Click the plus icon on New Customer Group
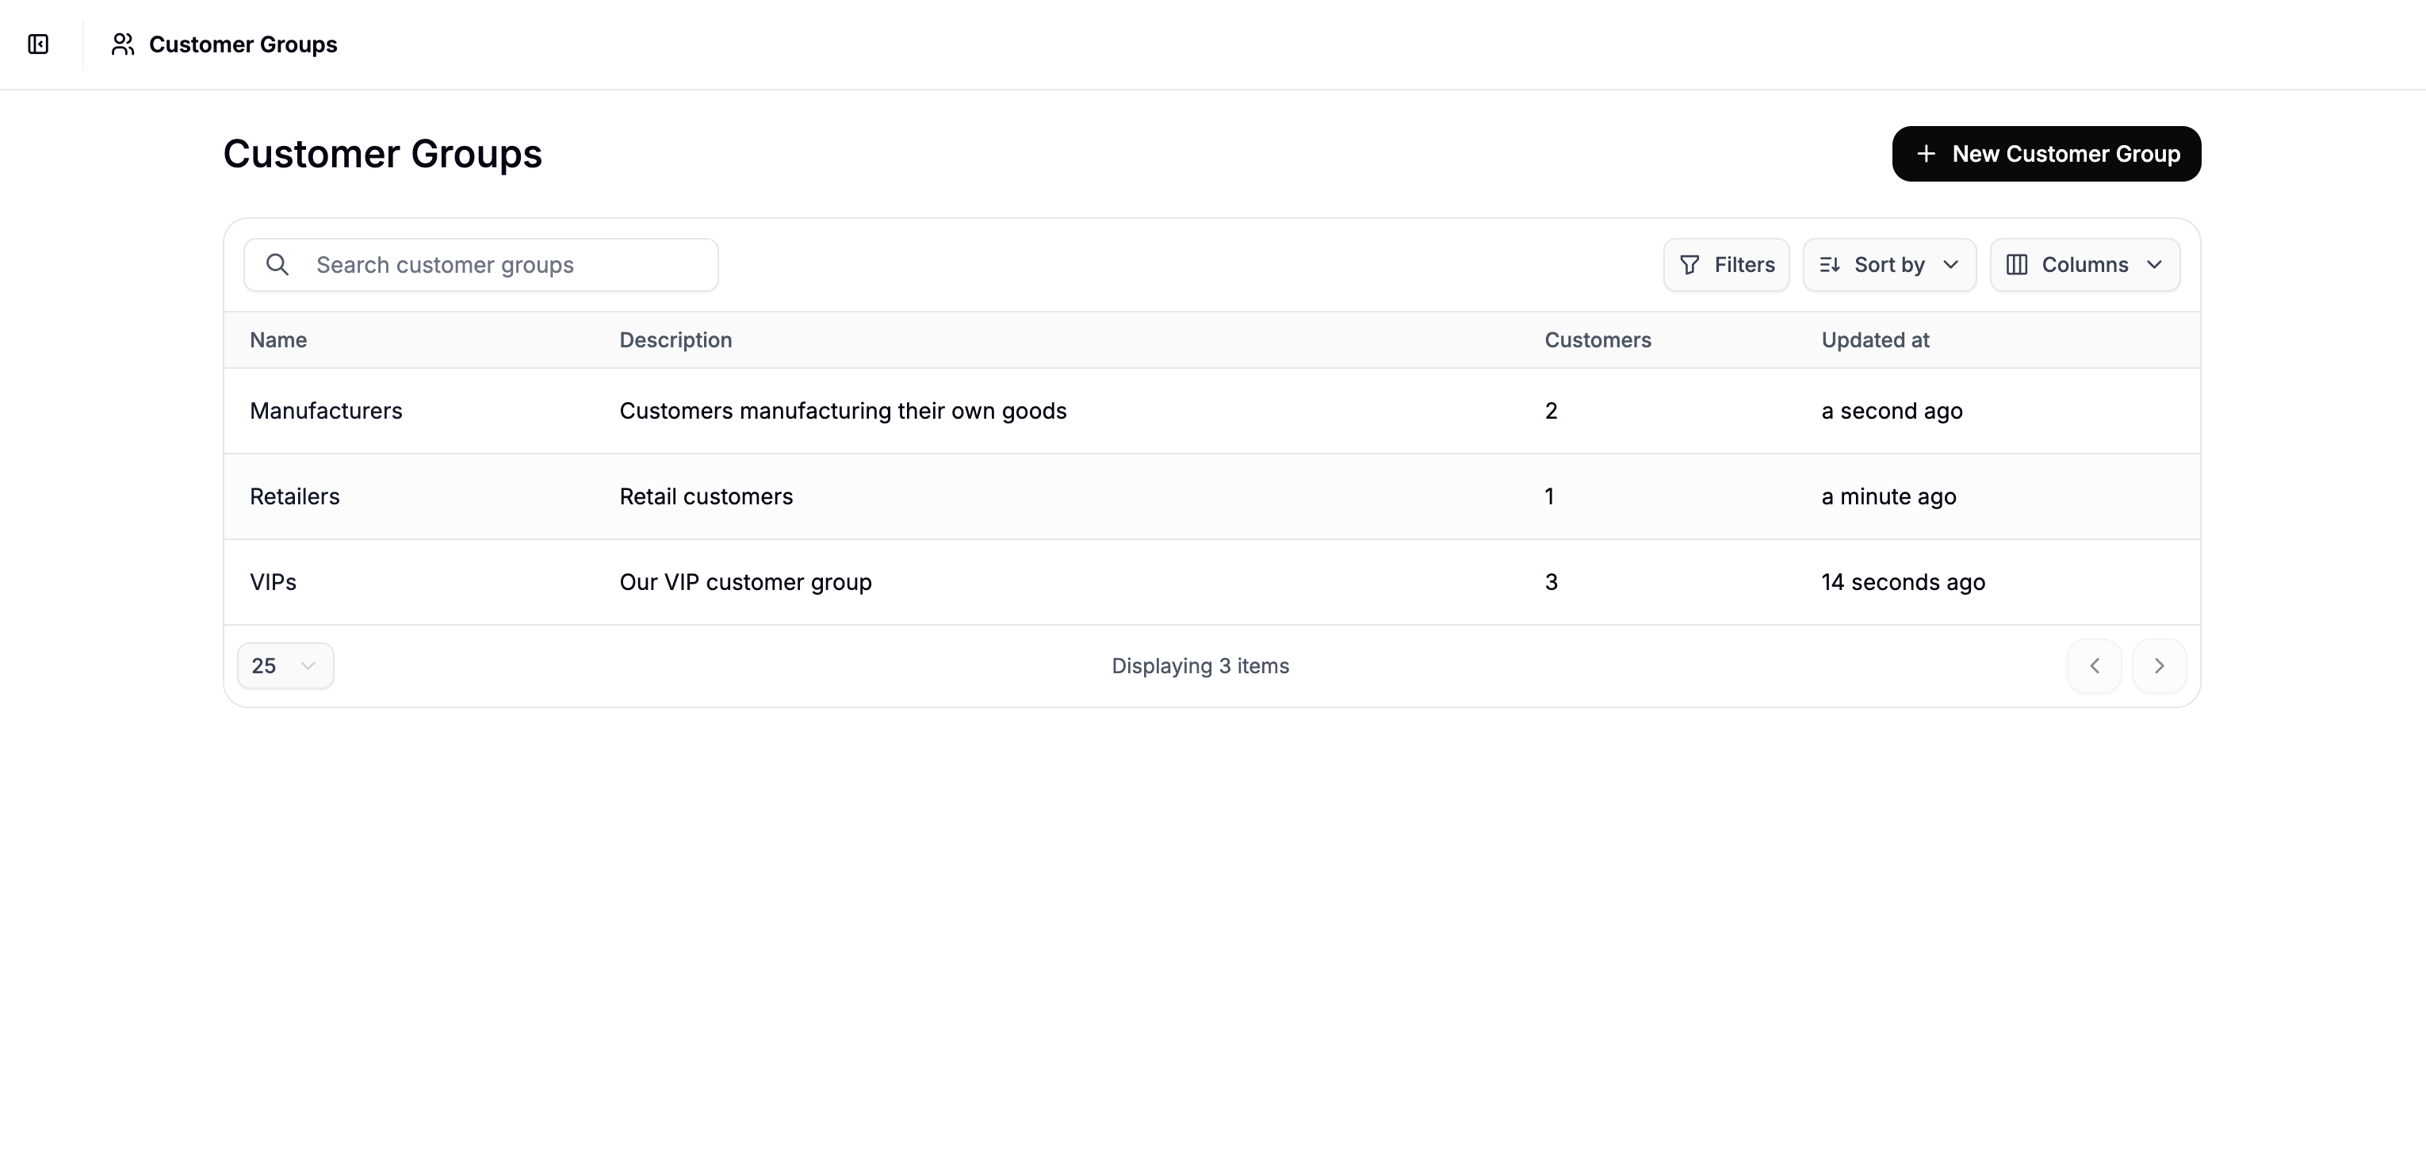This screenshot has width=2426, height=1153. pos(1925,154)
